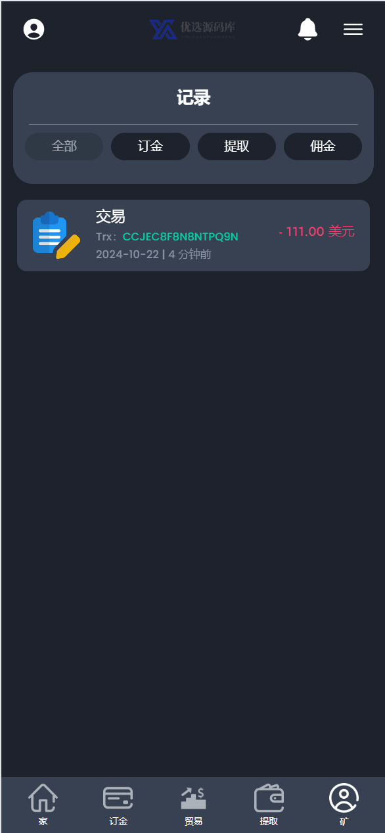Go to home via the house icon
Viewport: 385px width, 833px height.
[43, 798]
